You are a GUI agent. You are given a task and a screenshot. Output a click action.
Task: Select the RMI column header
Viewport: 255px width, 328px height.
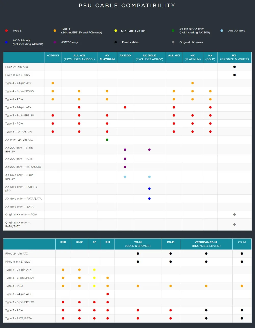(x=63, y=244)
